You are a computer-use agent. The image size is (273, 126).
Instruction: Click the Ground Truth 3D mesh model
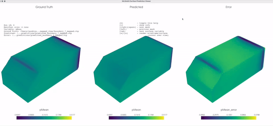(x=41, y=69)
